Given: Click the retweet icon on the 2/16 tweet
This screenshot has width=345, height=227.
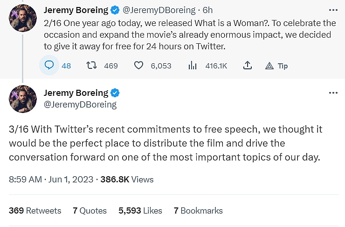Looking at the screenshot, I should 92,66.
